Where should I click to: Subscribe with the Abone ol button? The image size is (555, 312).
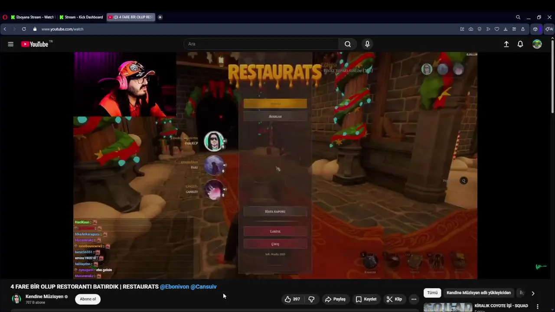(88, 299)
